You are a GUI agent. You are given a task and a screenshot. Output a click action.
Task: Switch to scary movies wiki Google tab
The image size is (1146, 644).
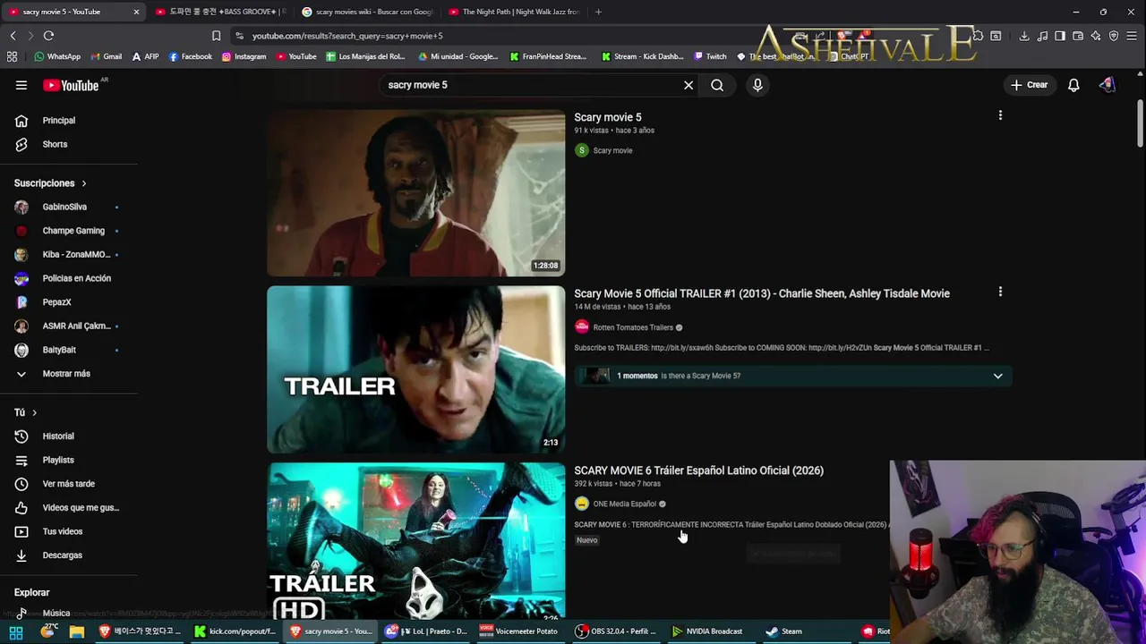click(367, 12)
